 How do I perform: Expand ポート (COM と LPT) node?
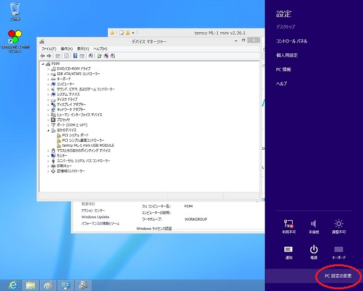[48, 125]
